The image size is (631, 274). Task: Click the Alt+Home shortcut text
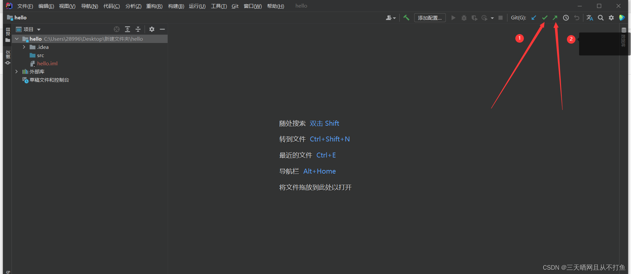tap(319, 171)
